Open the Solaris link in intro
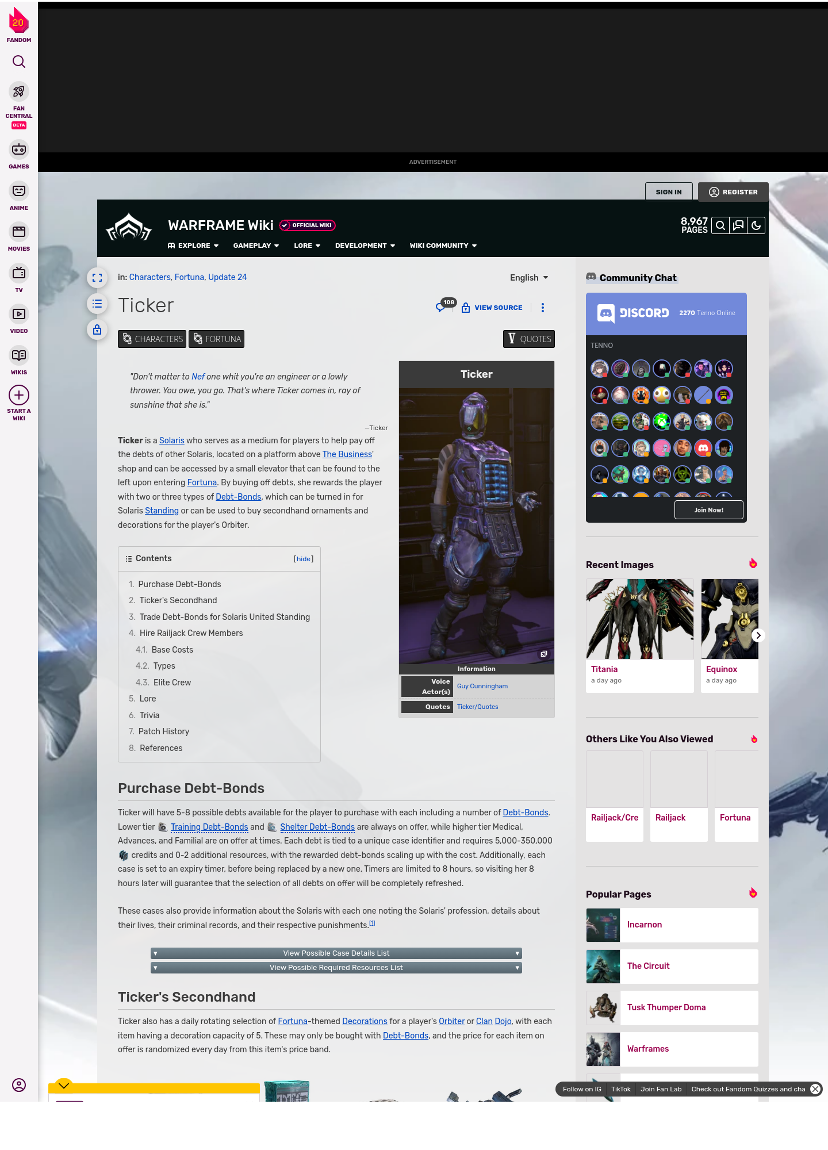Screen dimensions: 828x1150 coord(172,440)
